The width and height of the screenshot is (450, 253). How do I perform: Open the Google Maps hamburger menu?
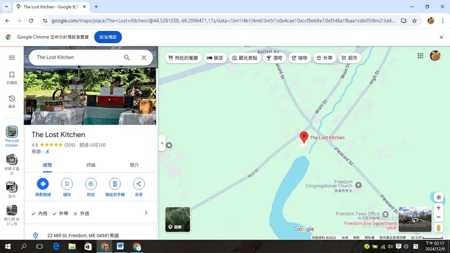pos(12,57)
